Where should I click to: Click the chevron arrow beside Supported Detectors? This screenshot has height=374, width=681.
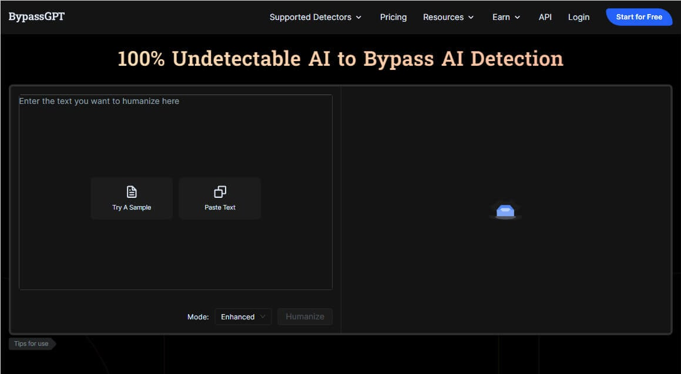pos(359,18)
